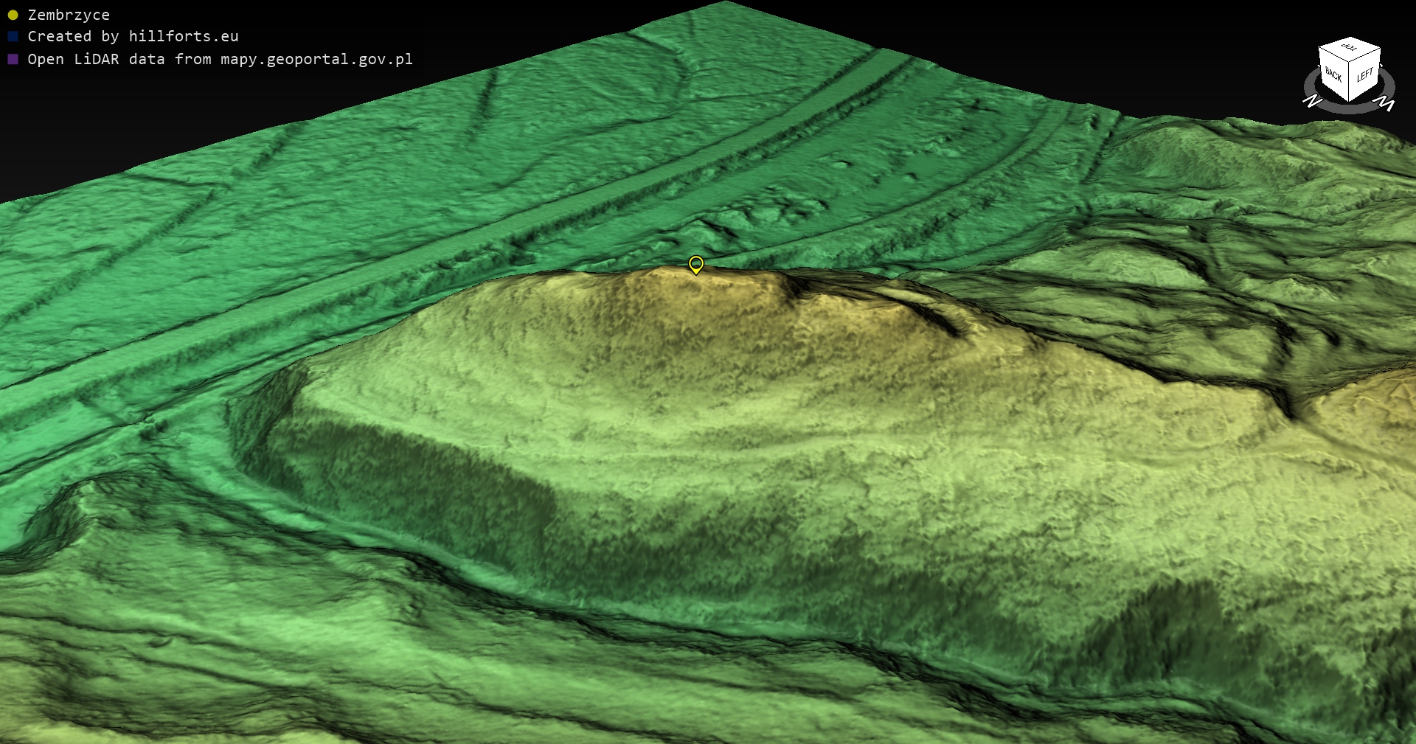Click the vertical edge between BACK and LEFT faces
The height and width of the screenshot is (744, 1416).
[x=1350, y=83]
